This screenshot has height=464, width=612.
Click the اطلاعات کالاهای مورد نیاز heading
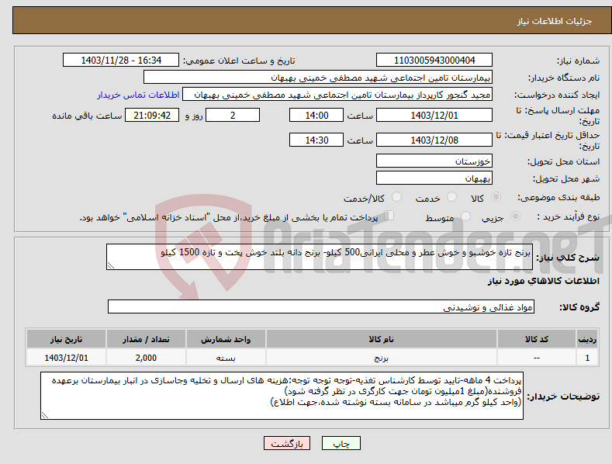click(543, 281)
